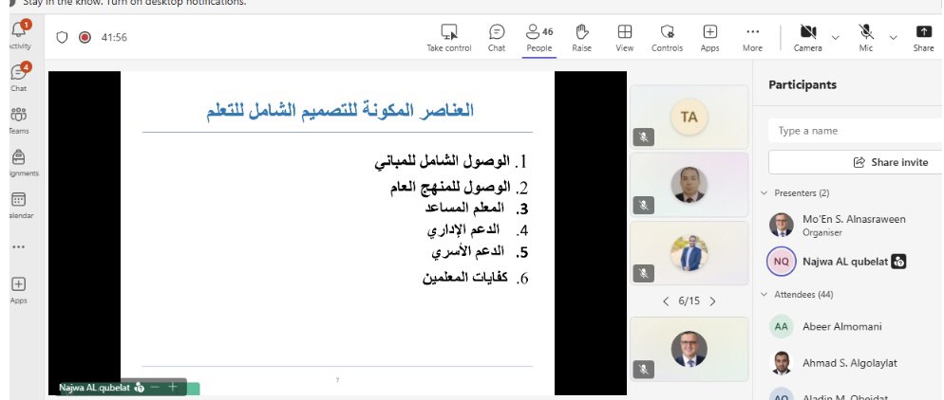
Task: Expand Mic device options arrow
Action: pyautogui.click(x=893, y=37)
